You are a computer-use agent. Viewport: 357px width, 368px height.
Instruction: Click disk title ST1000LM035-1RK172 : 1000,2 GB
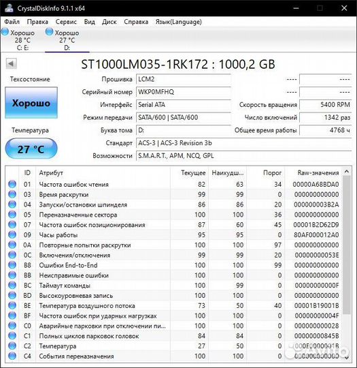tap(178, 64)
